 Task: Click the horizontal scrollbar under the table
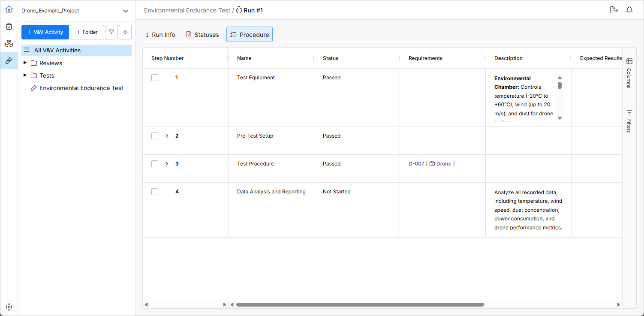tap(360, 304)
